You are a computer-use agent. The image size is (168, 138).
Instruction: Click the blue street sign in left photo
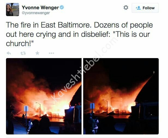click(x=26, y=109)
